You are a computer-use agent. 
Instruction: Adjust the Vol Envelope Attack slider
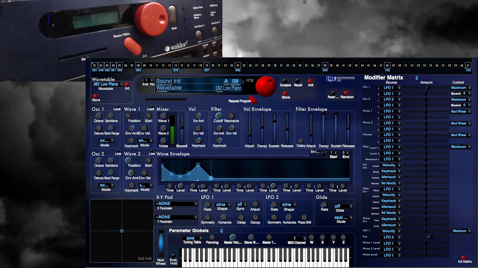(249, 128)
